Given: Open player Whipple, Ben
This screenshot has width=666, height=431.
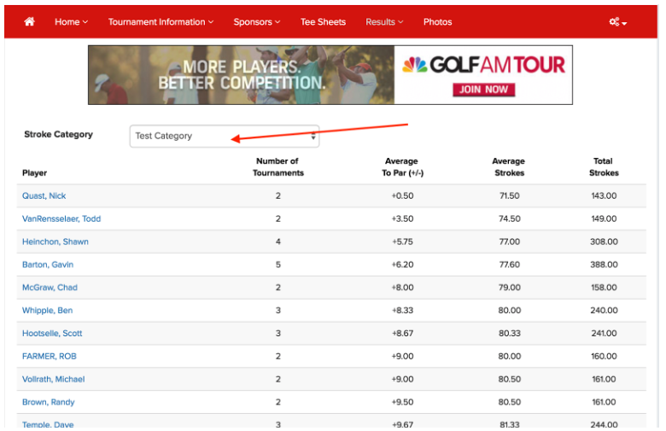Looking at the screenshot, I should 47,311.
